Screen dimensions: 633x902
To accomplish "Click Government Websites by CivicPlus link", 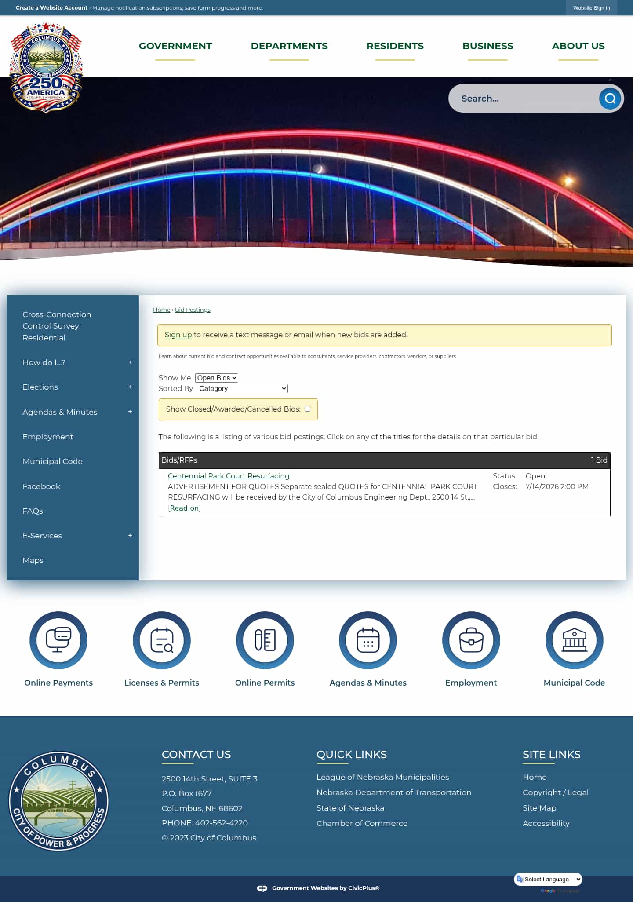I will pyautogui.click(x=326, y=888).
